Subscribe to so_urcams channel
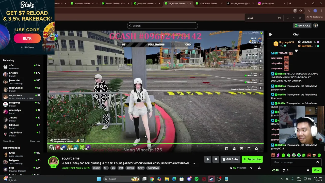325x183 pixels. tap(252, 159)
